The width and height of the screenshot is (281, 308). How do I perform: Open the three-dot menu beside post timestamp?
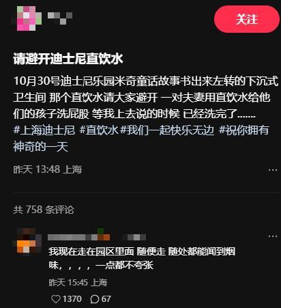(x=273, y=170)
